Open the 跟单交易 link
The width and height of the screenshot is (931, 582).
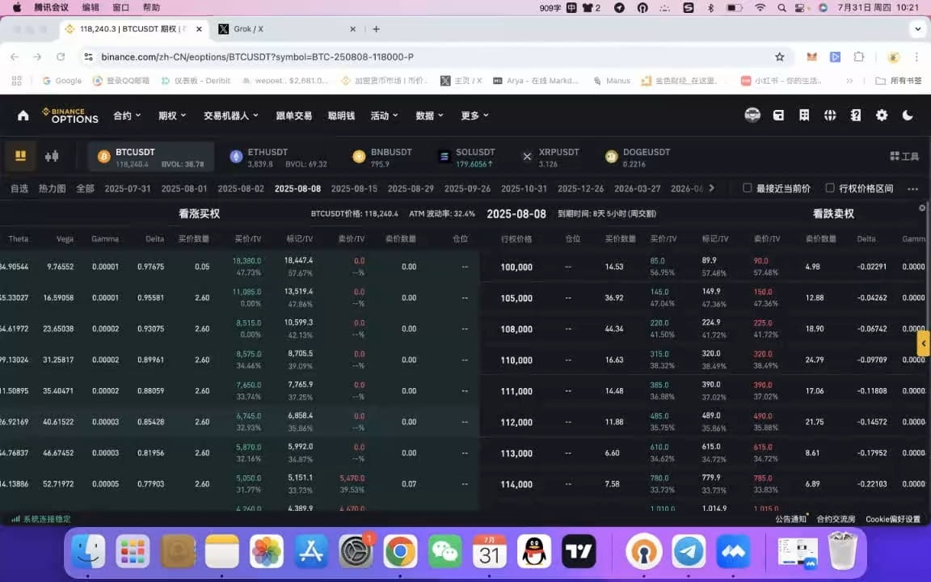click(294, 116)
